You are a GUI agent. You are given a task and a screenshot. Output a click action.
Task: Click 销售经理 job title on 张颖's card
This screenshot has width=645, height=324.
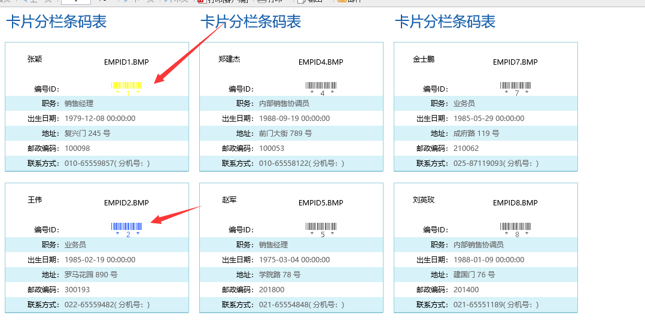(79, 104)
